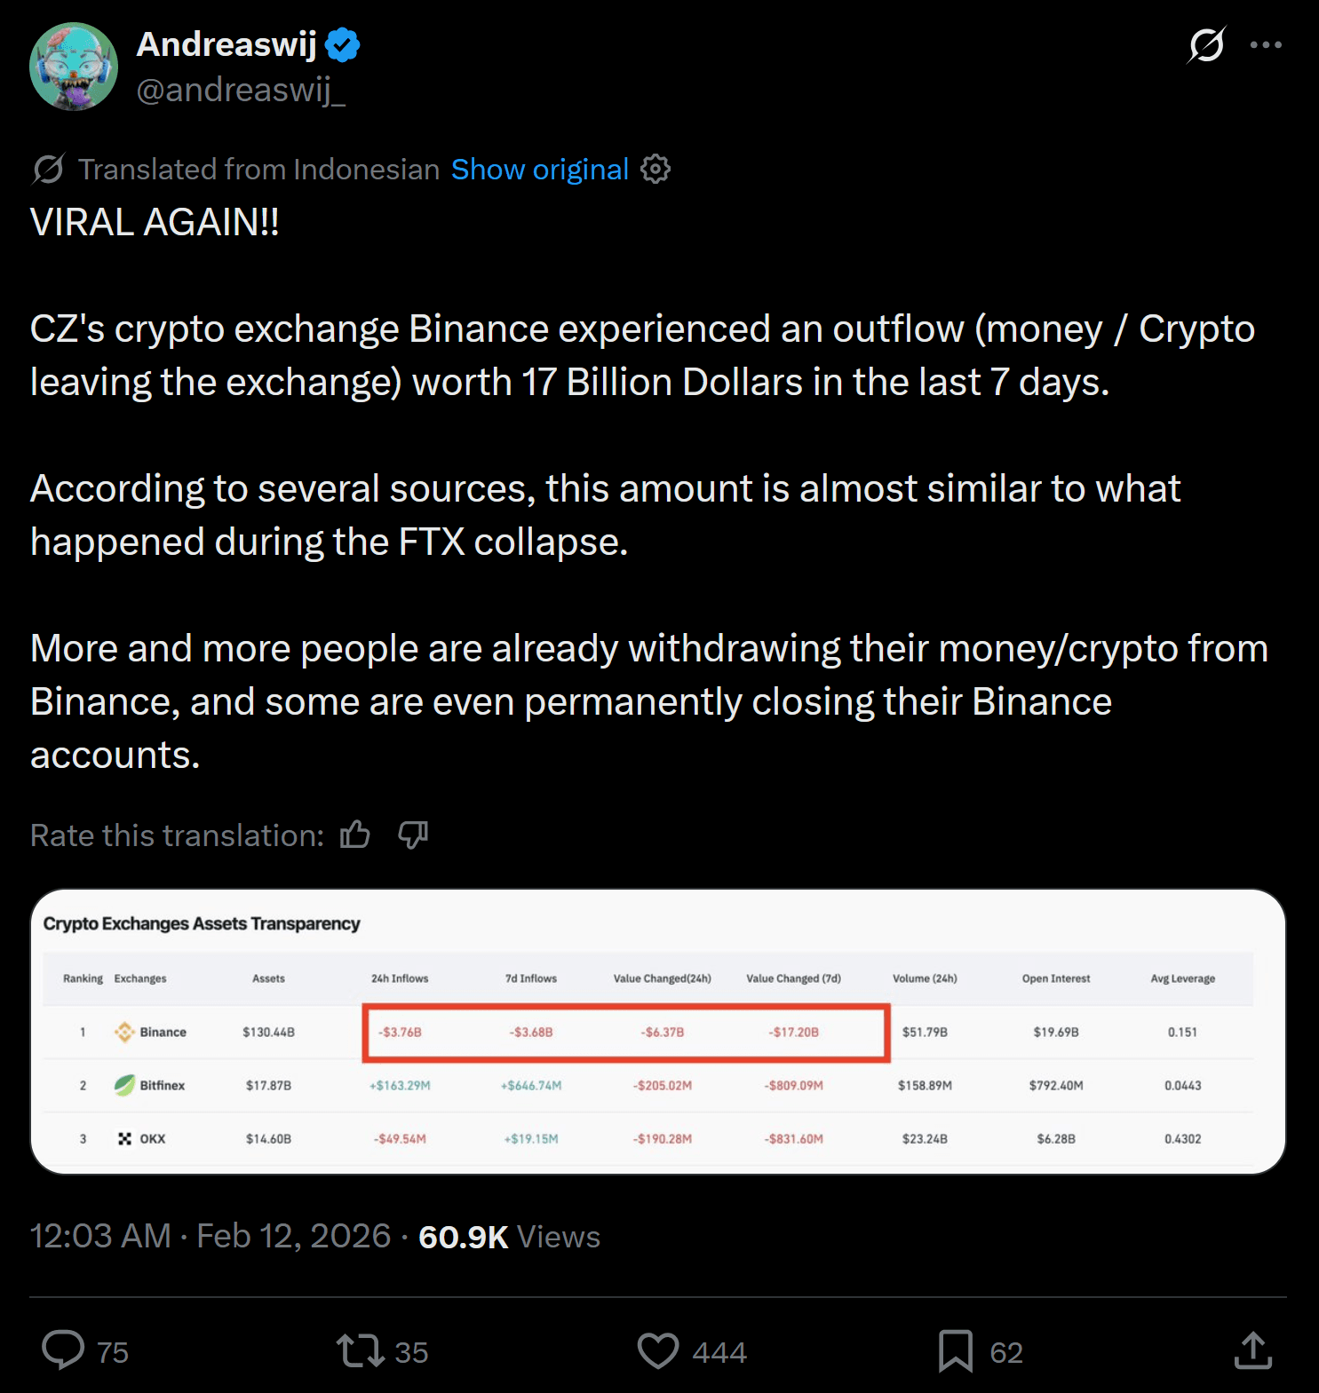Like the post with the heart icon
Image resolution: width=1319 pixels, height=1393 pixels.
pyautogui.click(x=658, y=1350)
